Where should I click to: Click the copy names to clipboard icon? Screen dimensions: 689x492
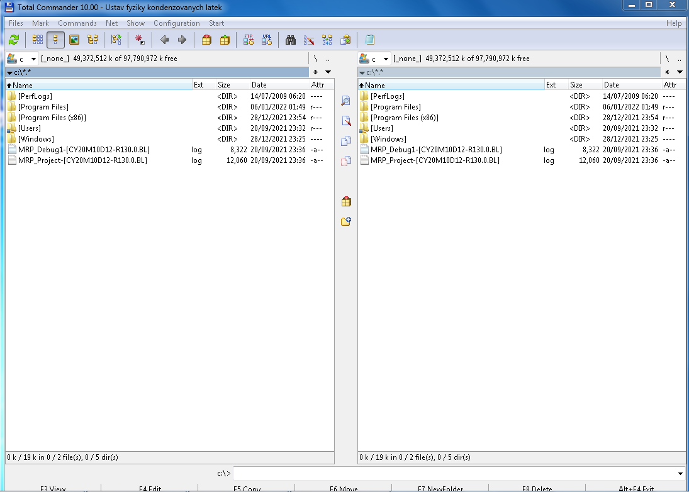click(346, 40)
